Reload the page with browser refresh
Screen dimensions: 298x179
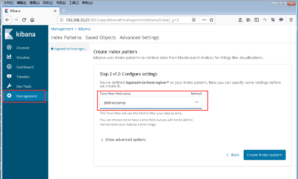24,20
